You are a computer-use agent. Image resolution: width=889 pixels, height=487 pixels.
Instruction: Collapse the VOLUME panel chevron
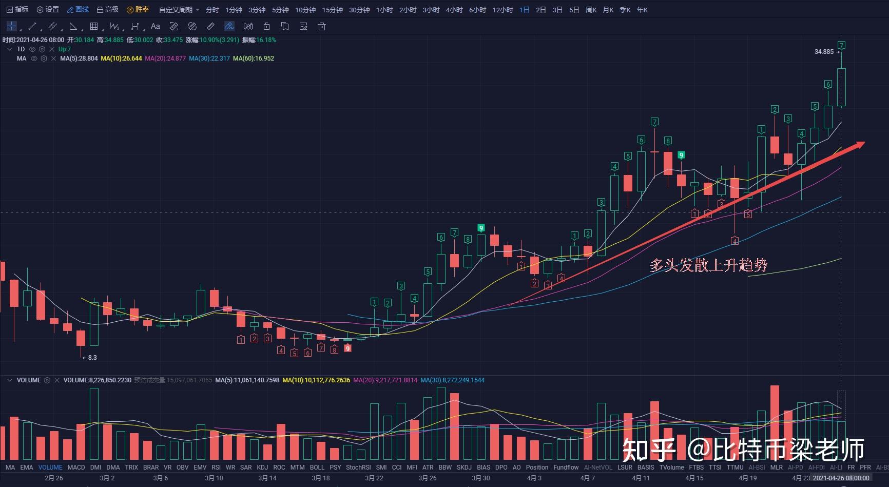[9, 380]
